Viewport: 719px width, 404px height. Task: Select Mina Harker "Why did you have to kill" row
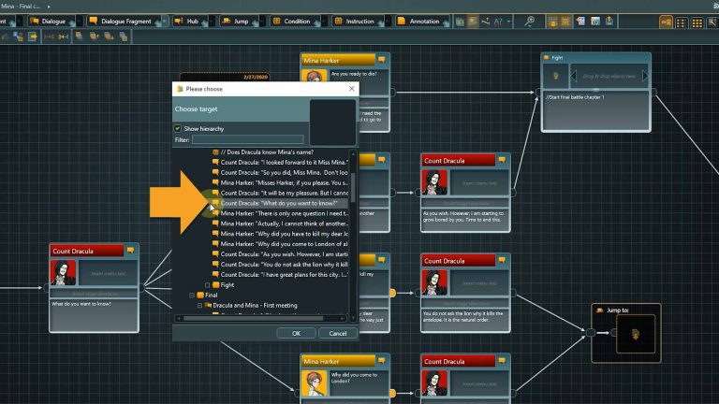tap(280, 234)
